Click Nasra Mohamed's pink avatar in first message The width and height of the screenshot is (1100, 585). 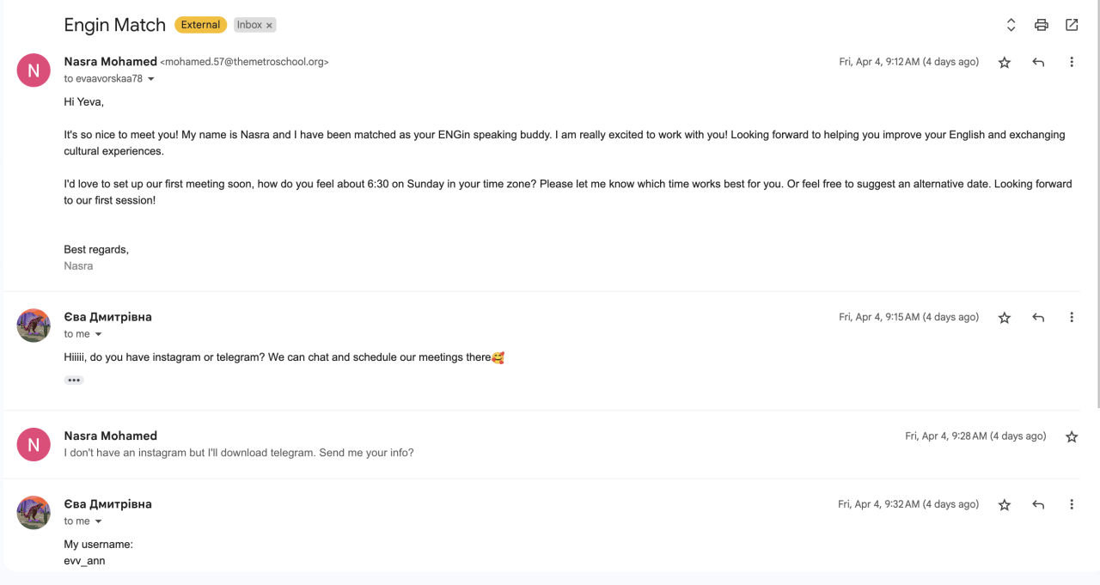click(34, 70)
